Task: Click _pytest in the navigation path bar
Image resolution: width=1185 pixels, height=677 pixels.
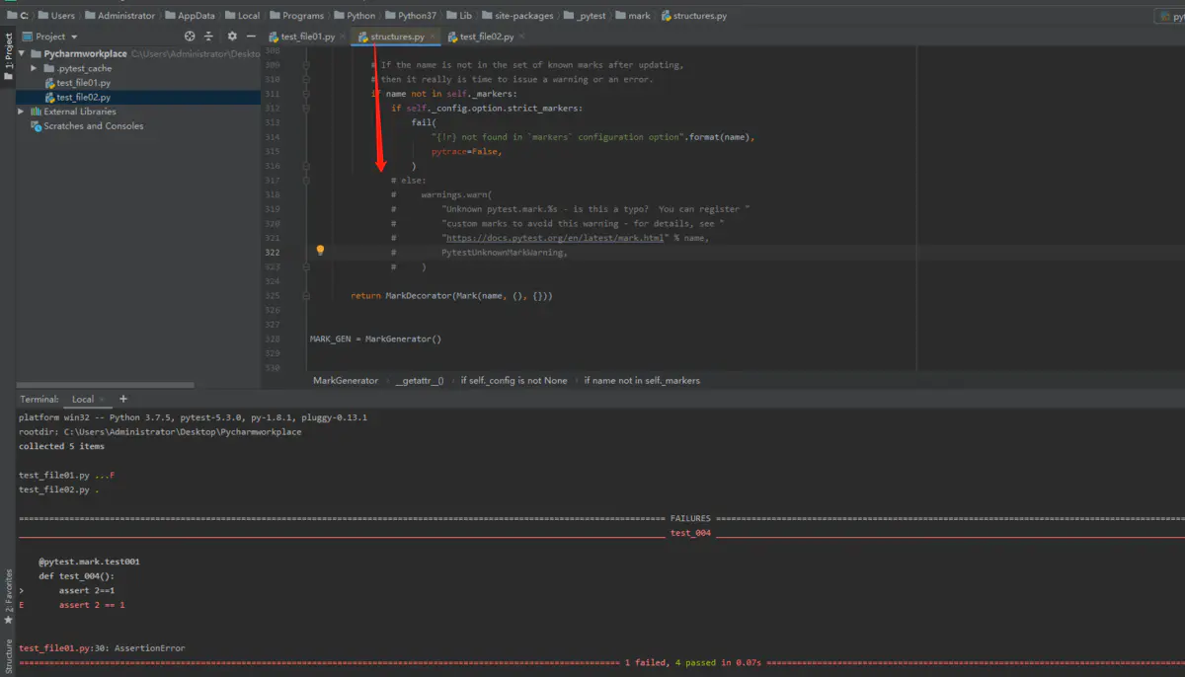Action: point(591,16)
